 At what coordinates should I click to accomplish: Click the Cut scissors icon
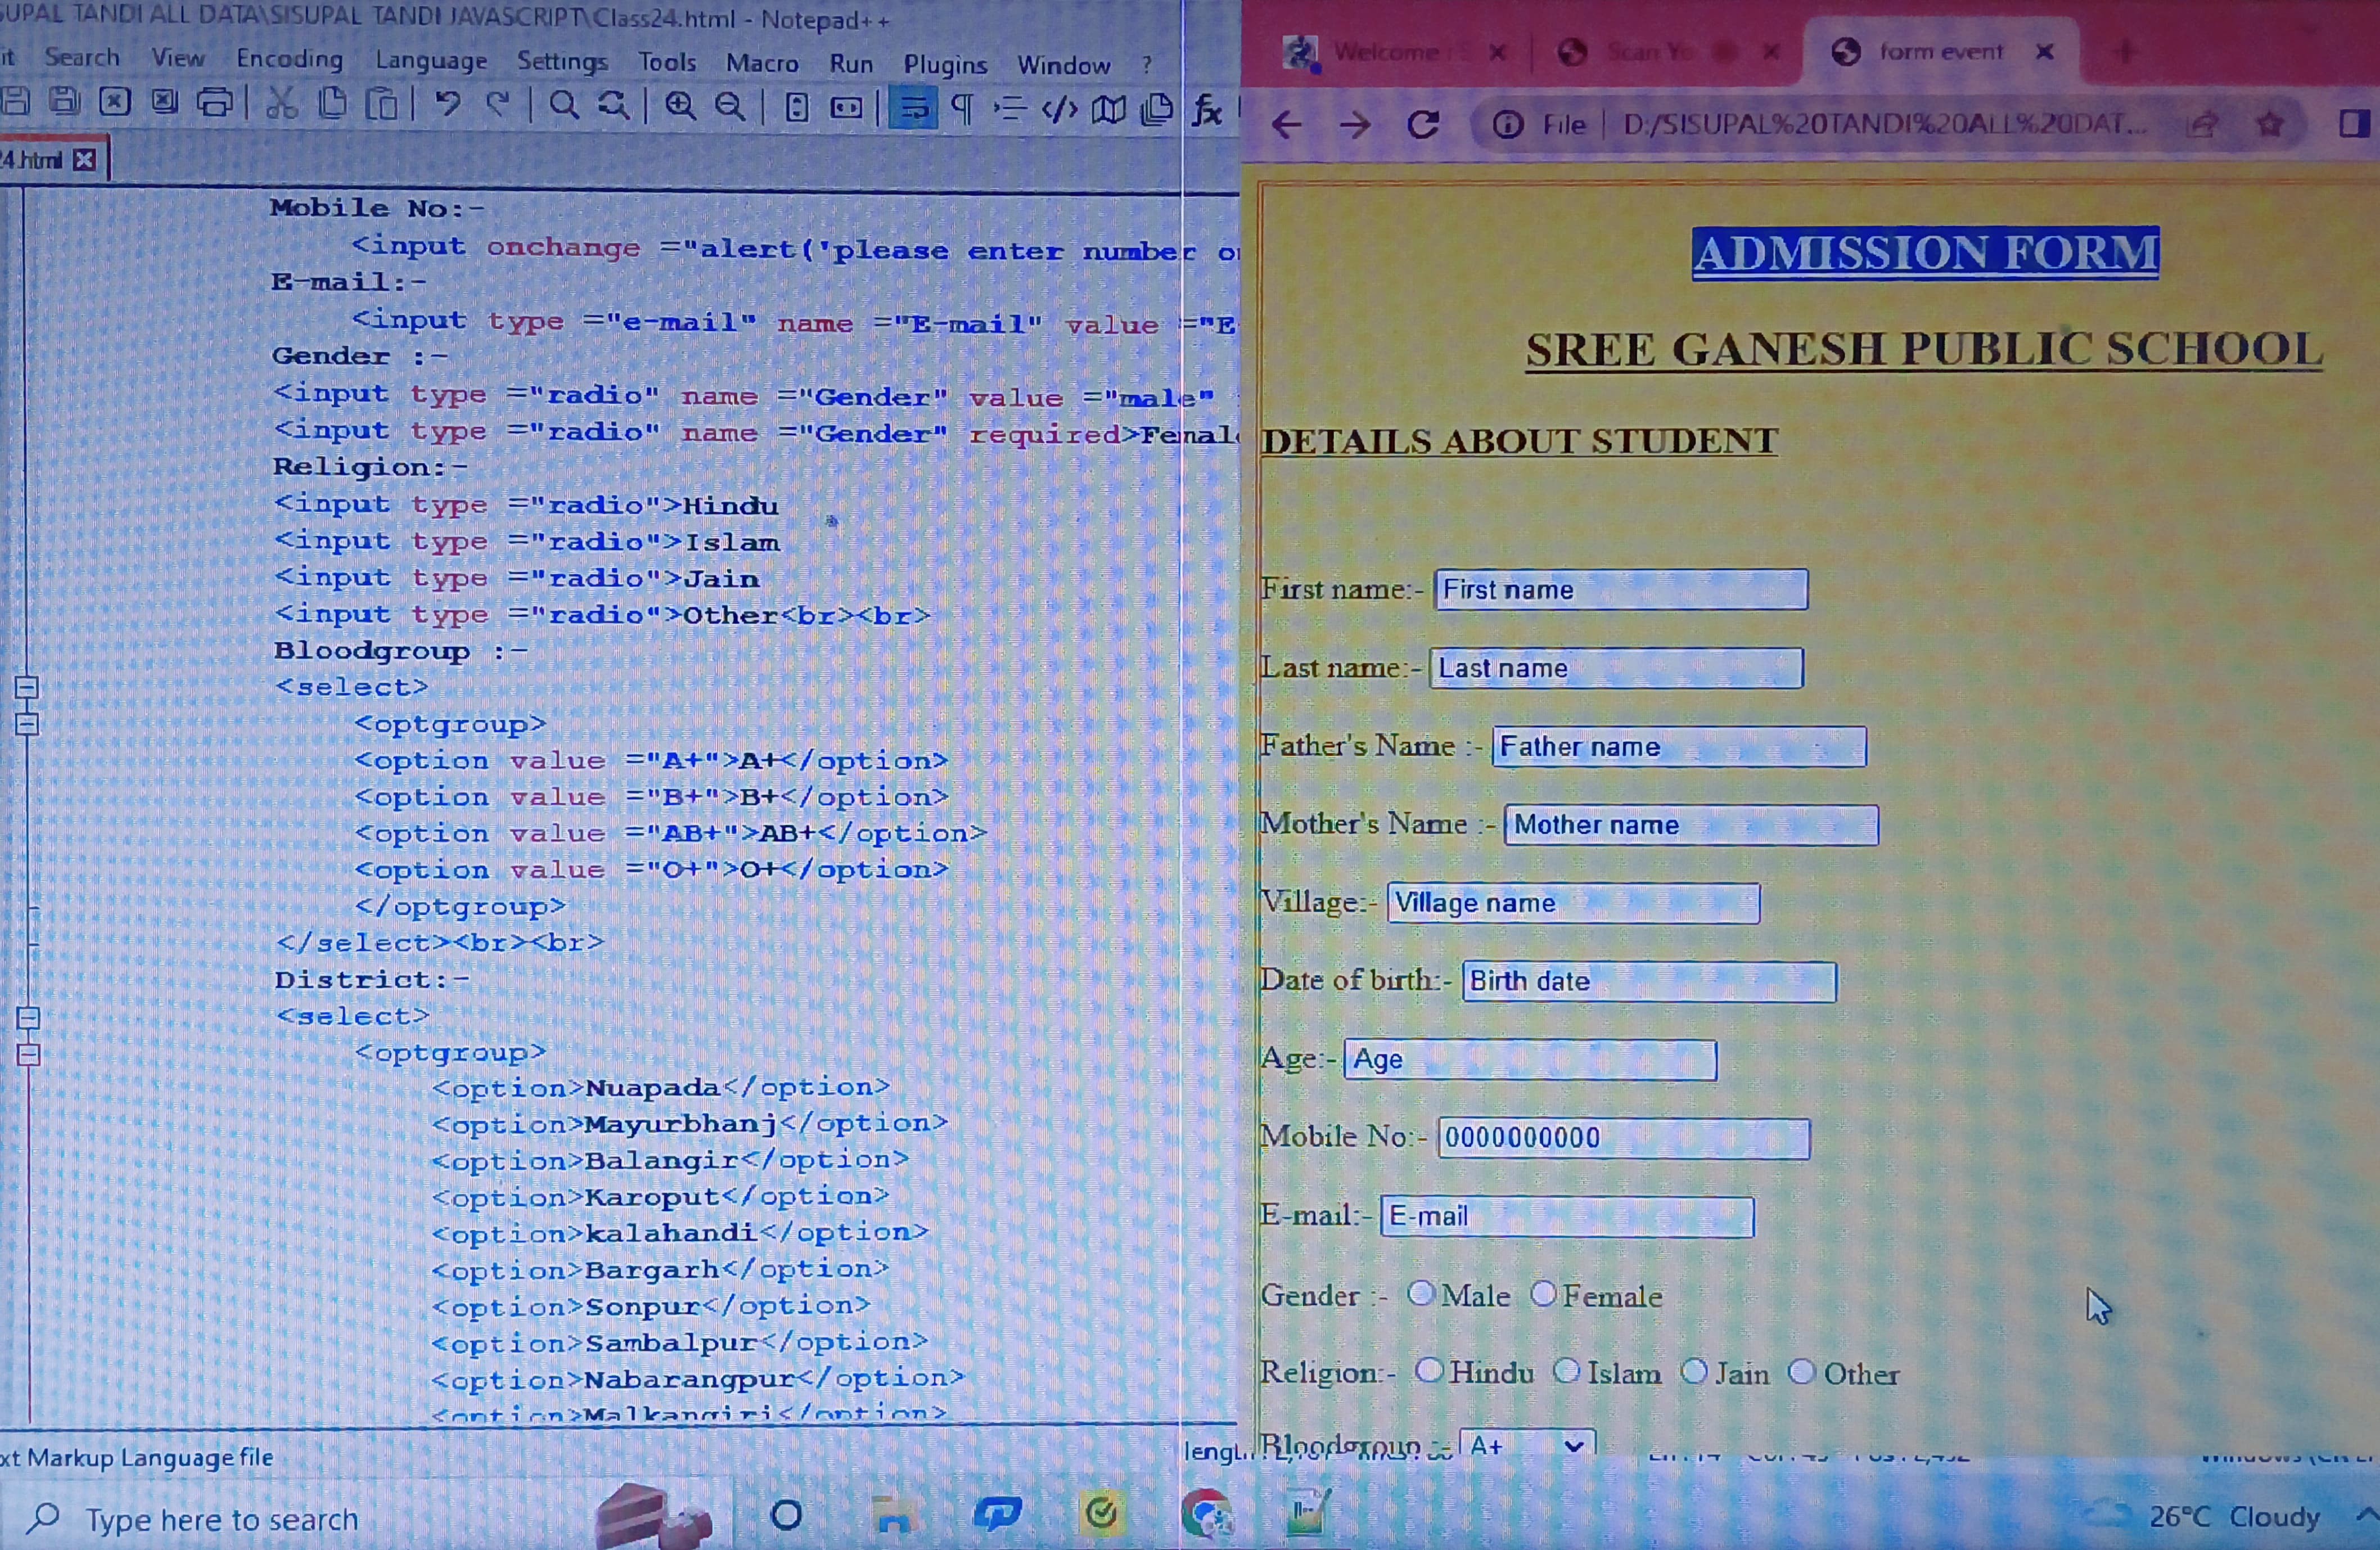[281, 104]
